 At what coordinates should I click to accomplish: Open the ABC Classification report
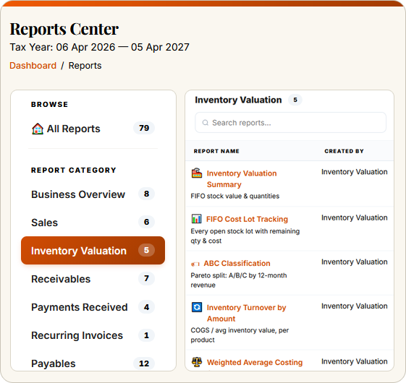[x=237, y=263]
